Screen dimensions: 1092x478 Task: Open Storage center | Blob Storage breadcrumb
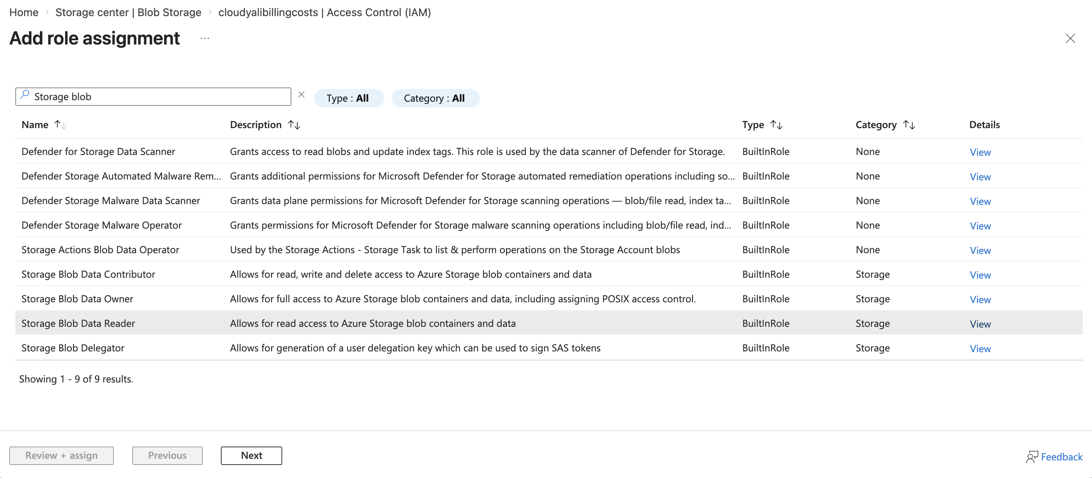click(x=128, y=12)
